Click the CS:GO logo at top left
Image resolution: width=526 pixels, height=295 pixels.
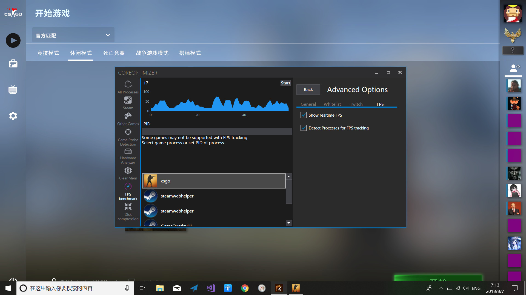pos(13,13)
